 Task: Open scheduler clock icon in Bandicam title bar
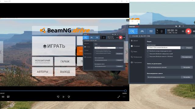coord(180,26)
